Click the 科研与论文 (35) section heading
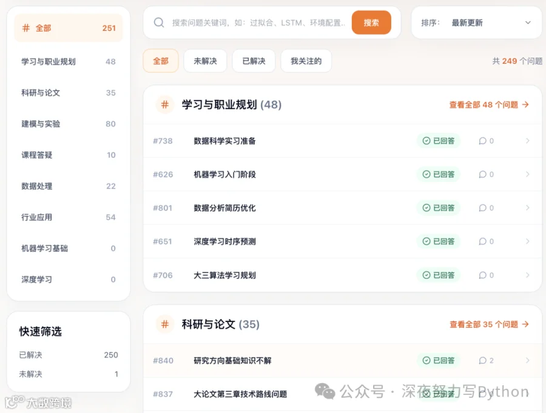Viewport: 546px width, 413px height. coord(220,324)
